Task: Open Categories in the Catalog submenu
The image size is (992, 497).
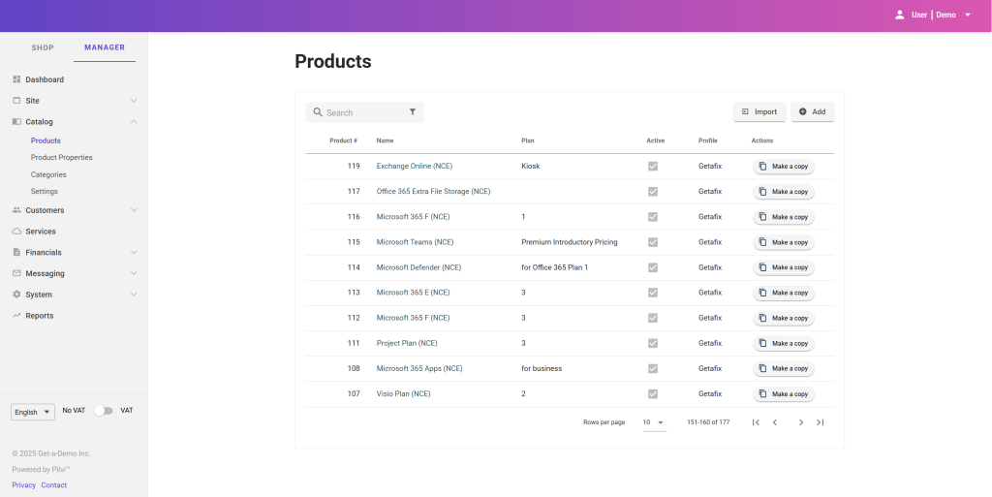Action: pyautogui.click(x=48, y=174)
